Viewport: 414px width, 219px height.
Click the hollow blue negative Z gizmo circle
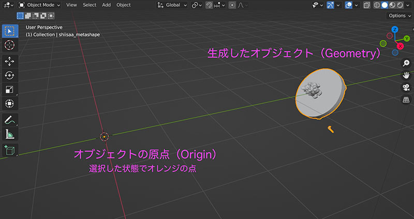coord(395,53)
